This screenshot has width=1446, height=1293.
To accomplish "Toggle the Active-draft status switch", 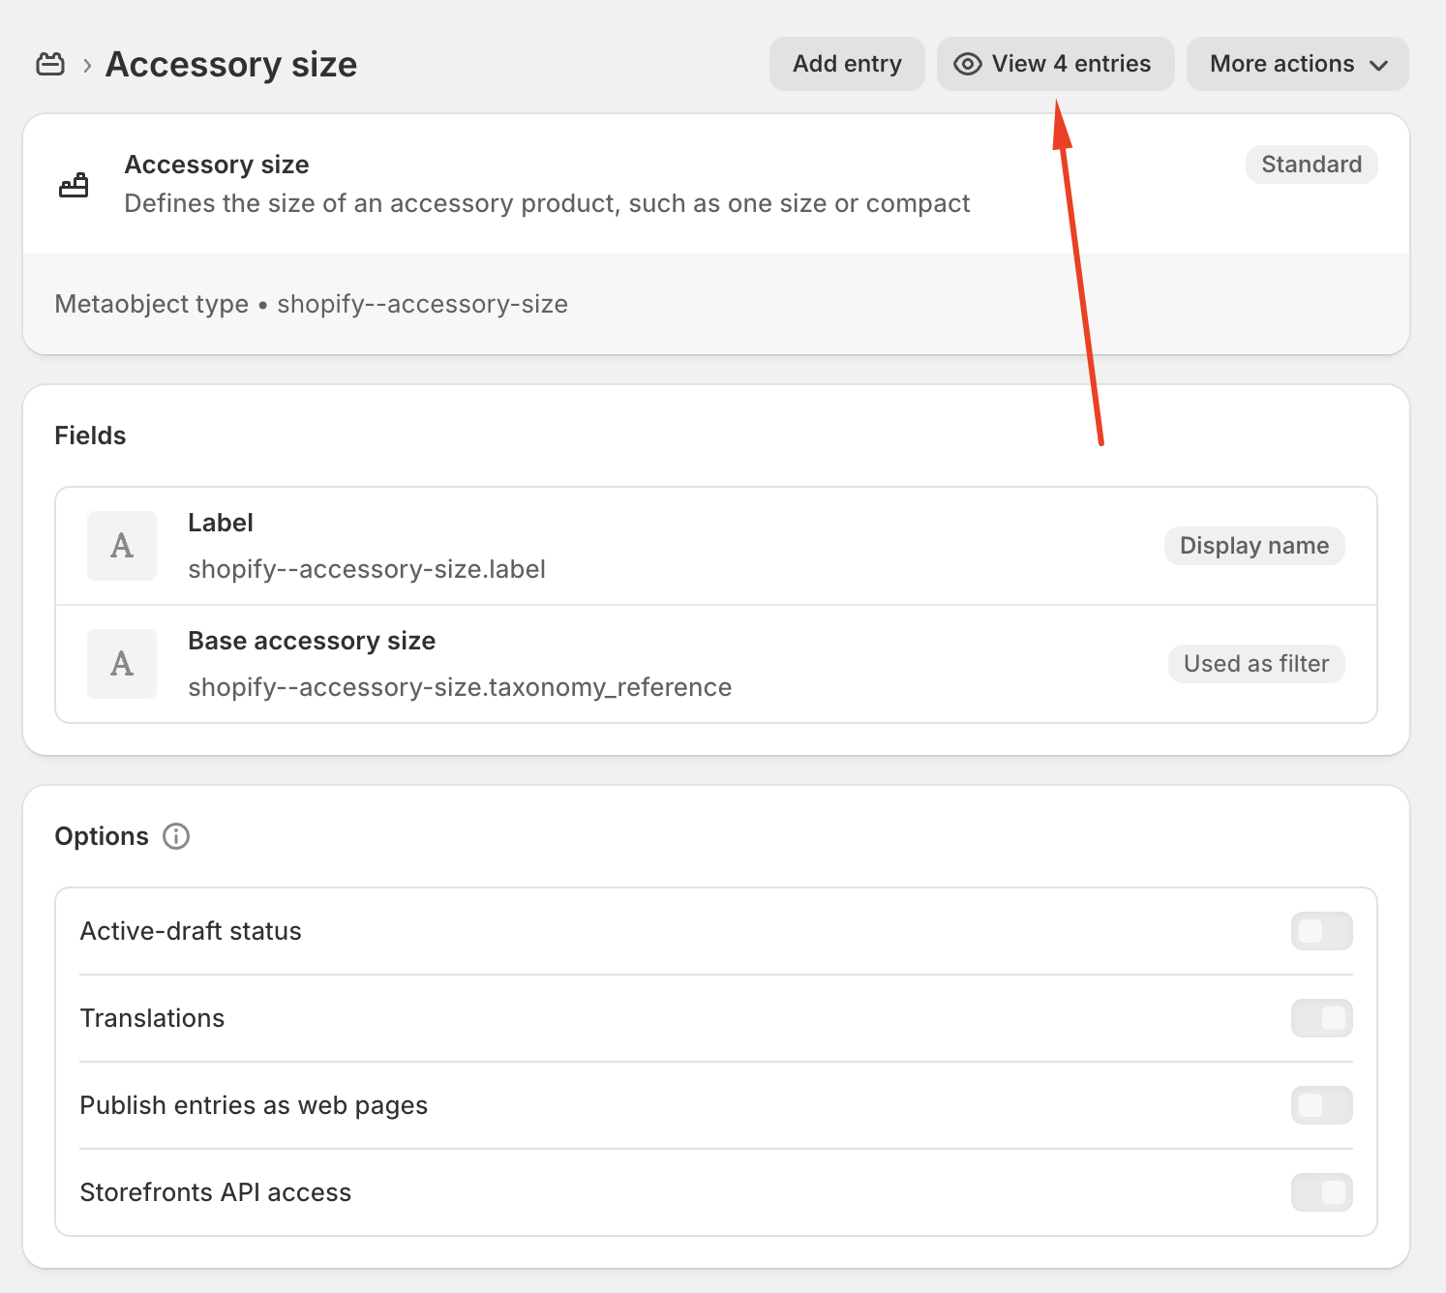I will coord(1321,931).
